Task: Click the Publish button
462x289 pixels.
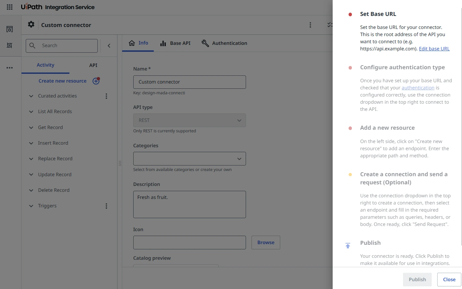Action: point(417,280)
